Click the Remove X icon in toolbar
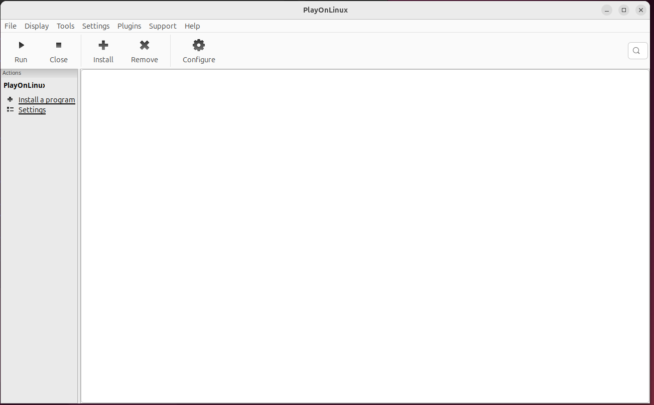This screenshot has height=405, width=654. point(145,45)
